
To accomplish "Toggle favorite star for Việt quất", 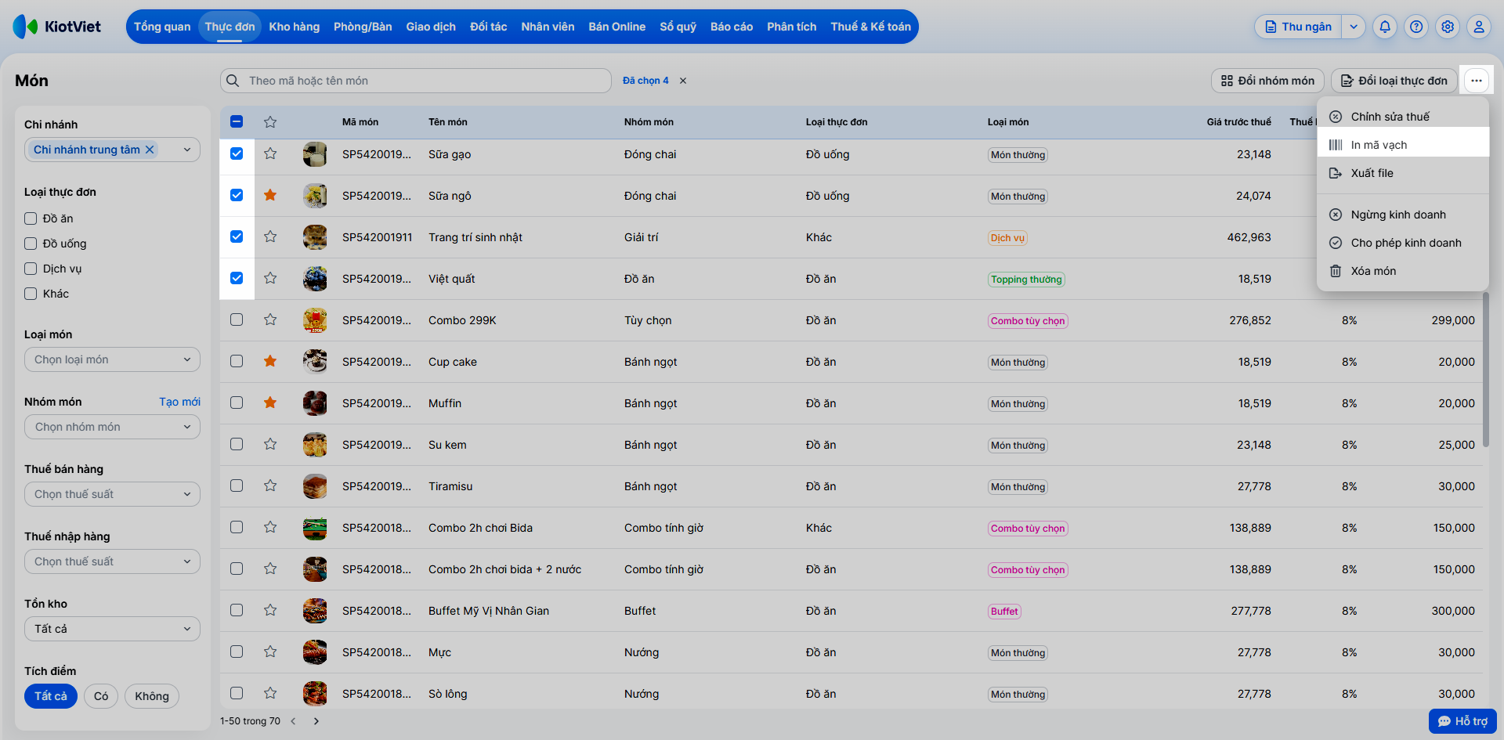I will tap(270, 278).
